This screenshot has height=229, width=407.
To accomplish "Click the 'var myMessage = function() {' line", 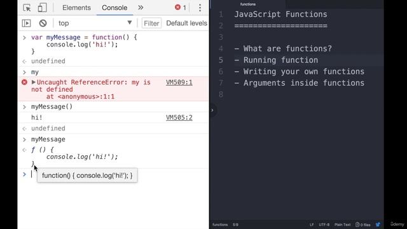I will [84, 37].
